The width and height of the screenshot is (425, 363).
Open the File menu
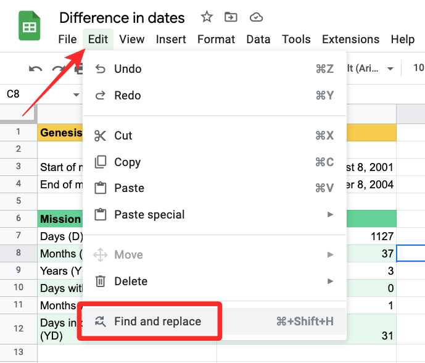(67, 40)
